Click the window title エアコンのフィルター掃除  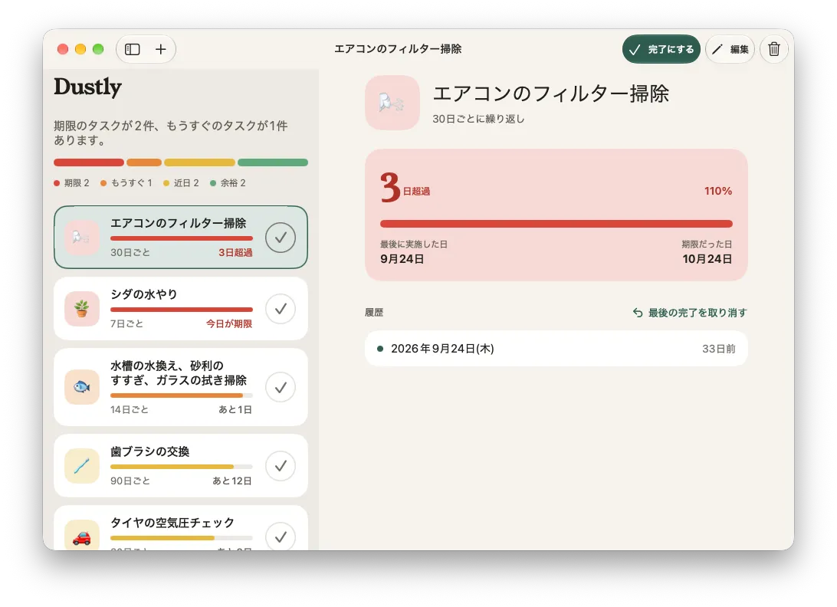click(398, 49)
